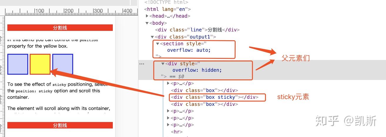The height and width of the screenshot is (137, 386).
Task: Click the first blue box in preview
Action: 18,64
